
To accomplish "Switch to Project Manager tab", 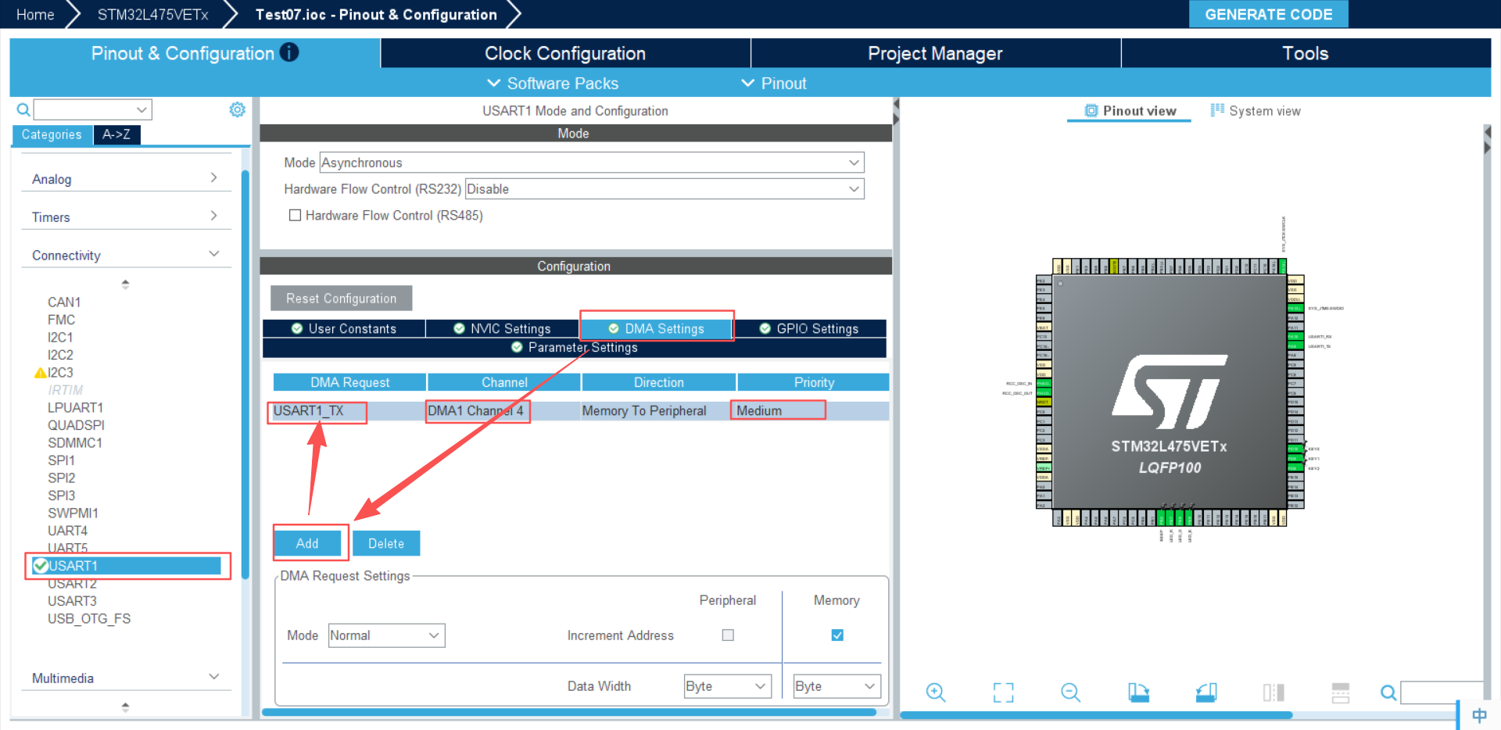I will tap(935, 53).
